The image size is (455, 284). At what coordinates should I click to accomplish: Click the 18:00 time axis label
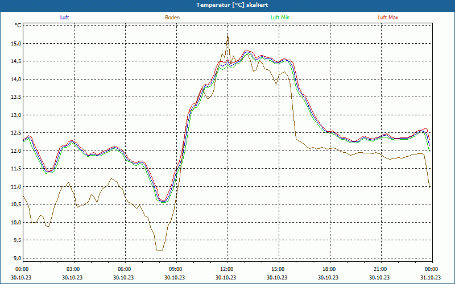pyautogui.click(x=330, y=269)
